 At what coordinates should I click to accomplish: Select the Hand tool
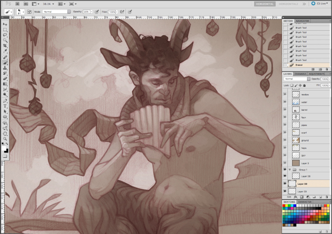click(x=5, y=133)
